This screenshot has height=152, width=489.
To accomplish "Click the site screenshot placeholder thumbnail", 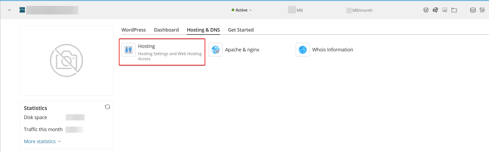I will click(x=66, y=60).
